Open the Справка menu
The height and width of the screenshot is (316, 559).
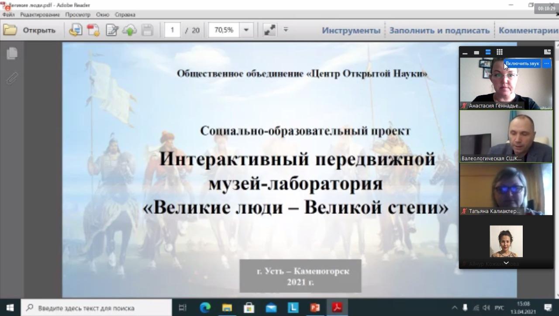click(x=125, y=14)
